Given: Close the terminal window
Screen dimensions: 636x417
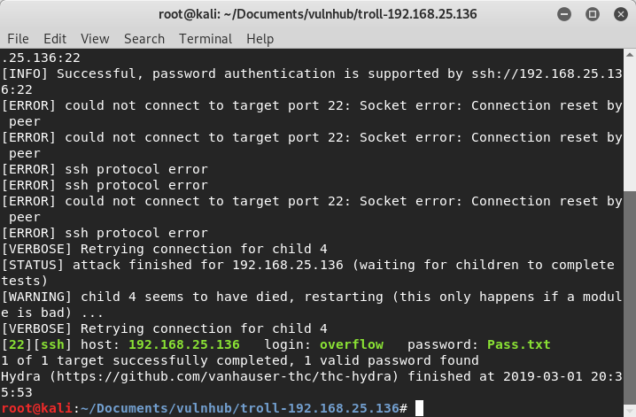Looking at the screenshot, I should [618, 14].
